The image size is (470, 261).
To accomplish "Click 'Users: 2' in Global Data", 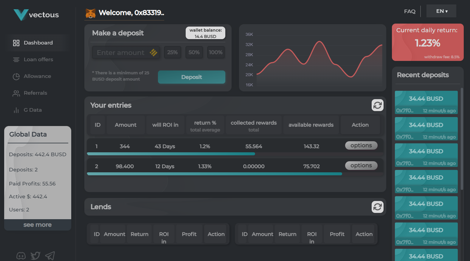I will pyautogui.click(x=19, y=210).
